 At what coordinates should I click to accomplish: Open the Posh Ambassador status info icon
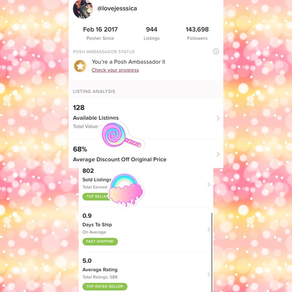(x=216, y=51)
